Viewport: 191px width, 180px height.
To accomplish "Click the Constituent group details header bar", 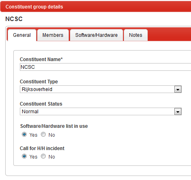I will [95, 7].
